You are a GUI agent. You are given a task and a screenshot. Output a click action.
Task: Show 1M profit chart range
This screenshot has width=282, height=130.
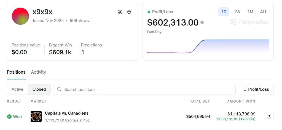[250, 12]
